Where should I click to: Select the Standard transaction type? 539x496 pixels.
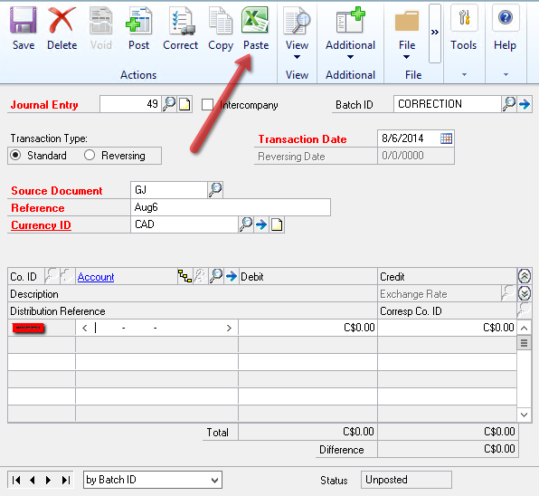15,155
